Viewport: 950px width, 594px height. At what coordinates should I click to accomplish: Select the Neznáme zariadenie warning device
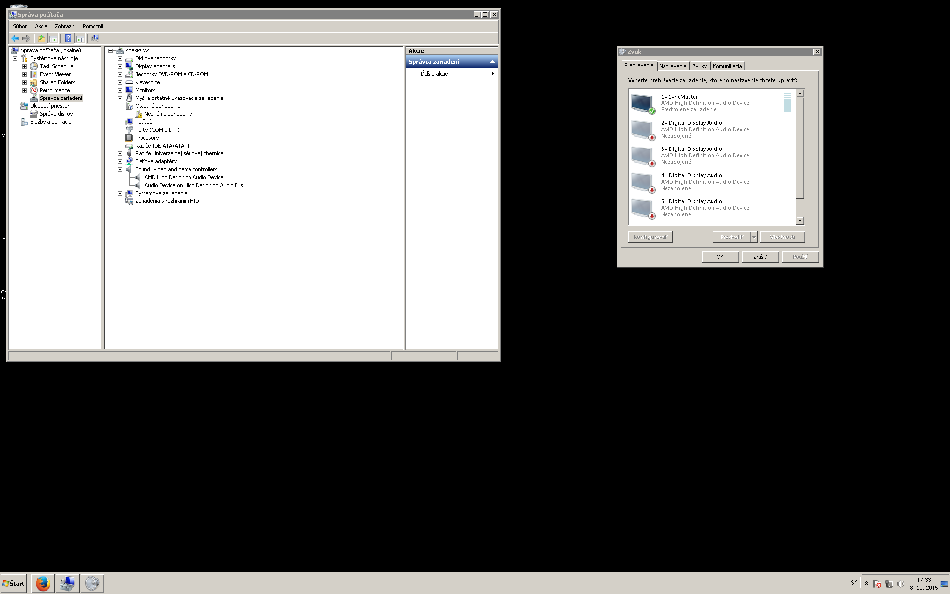[168, 114]
